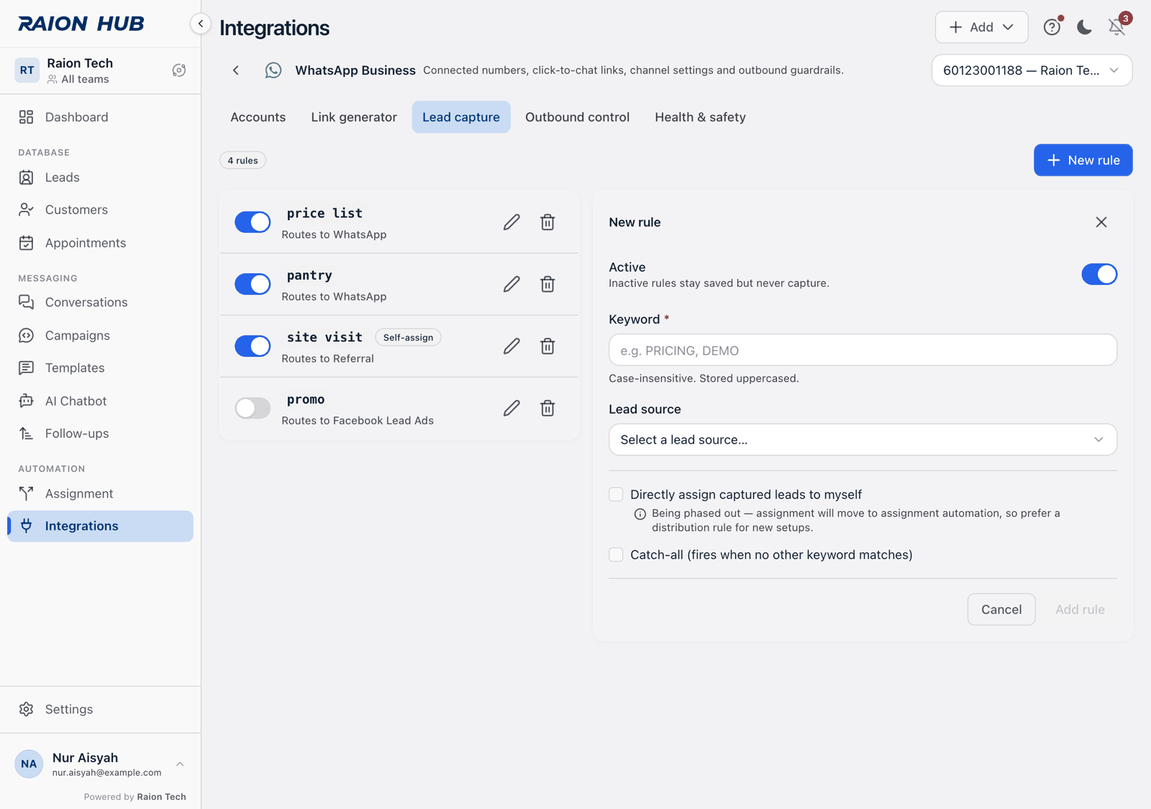This screenshot has width=1151, height=809.
Task: Delete the promo rule
Action: (547, 408)
